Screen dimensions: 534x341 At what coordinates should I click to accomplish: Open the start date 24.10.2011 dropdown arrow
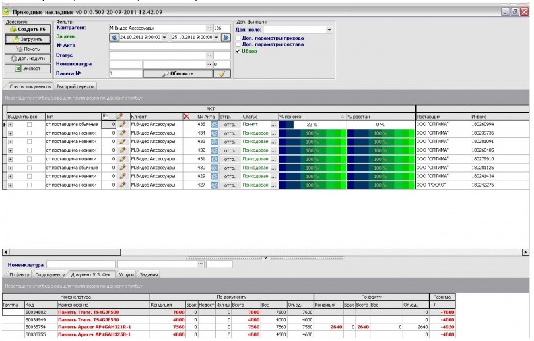click(166, 38)
